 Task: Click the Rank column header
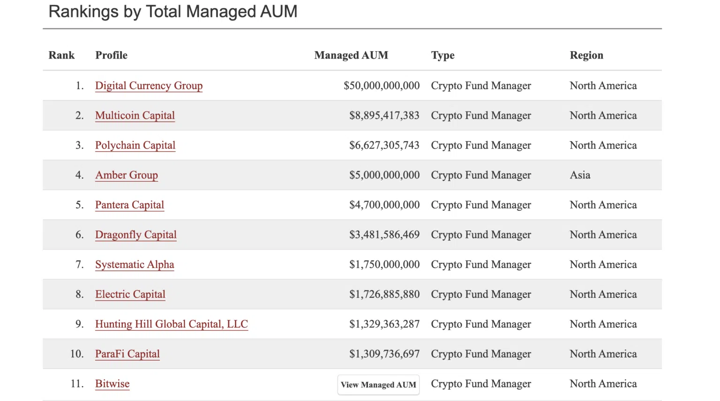tap(61, 55)
